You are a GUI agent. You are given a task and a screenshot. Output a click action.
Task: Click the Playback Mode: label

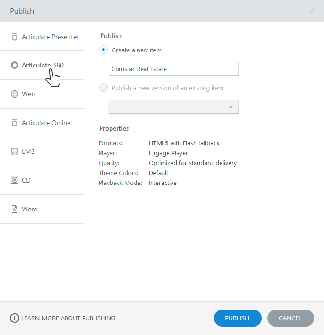(120, 183)
